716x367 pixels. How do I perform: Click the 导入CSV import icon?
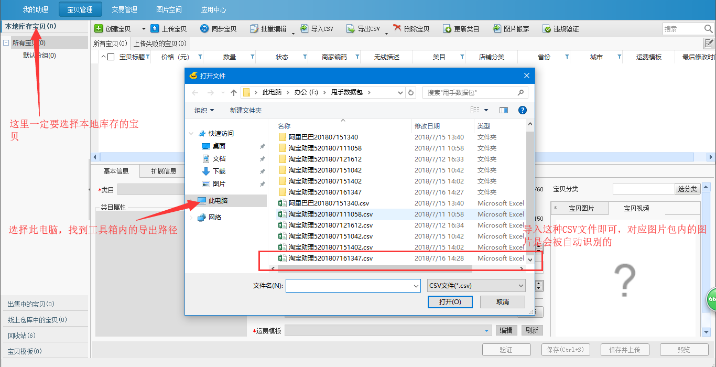(x=304, y=29)
